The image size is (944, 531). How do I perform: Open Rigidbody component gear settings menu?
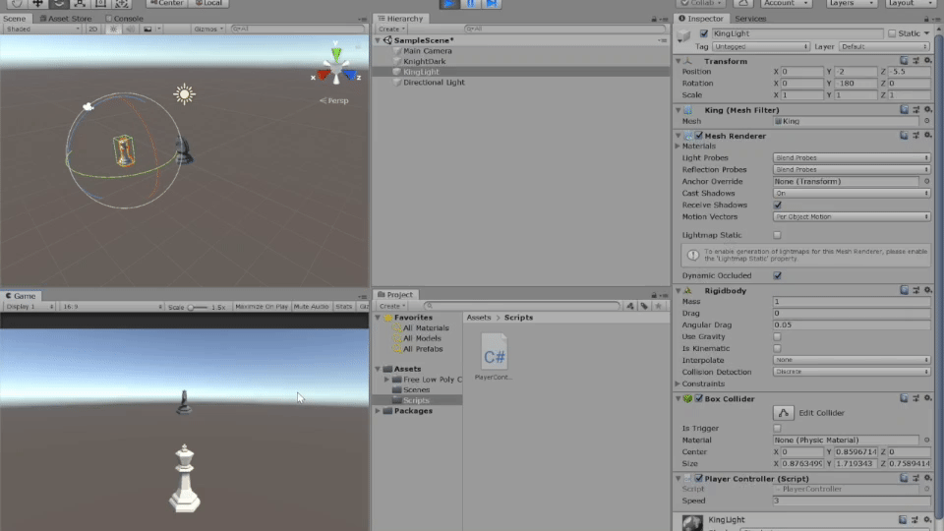click(926, 290)
